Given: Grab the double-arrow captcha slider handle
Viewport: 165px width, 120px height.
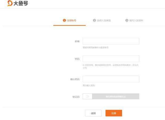Looking at the screenshot, I should (88, 96).
